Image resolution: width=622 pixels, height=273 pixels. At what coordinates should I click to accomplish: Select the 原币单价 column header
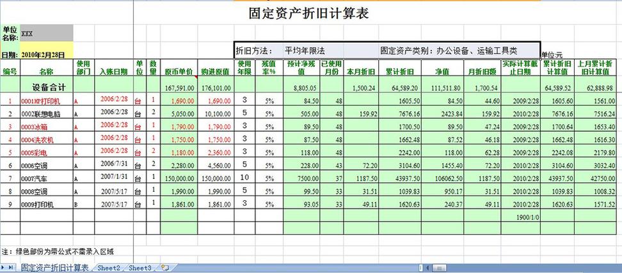point(179,68)
